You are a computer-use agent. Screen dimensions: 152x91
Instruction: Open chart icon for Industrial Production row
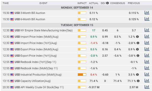147,74
